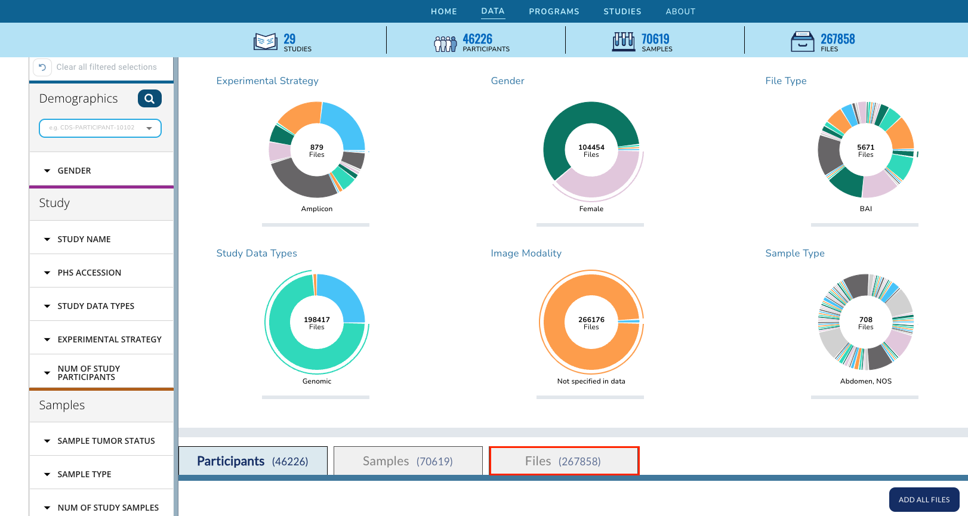Image resolution: width=968 pixels, height=516 pixels.
Task: Open the participant ID dropdown field
Action: pyautogui.click(x=100, y=128)
